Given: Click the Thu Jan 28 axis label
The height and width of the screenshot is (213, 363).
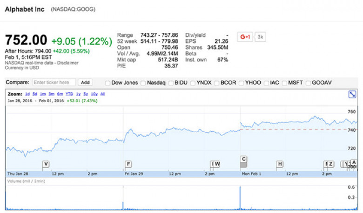Looking at the screenshot, I should (x=18, y=174).
